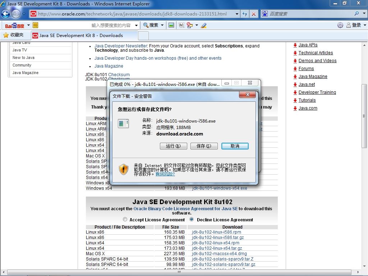Open the 有何风险? risk link
Viewport: 368px width, 276px height.
click(x=165, y=174)
